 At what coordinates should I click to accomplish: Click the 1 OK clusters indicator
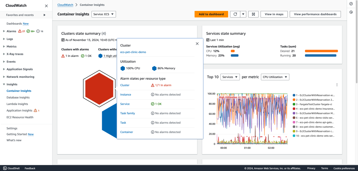pos(86,56)
